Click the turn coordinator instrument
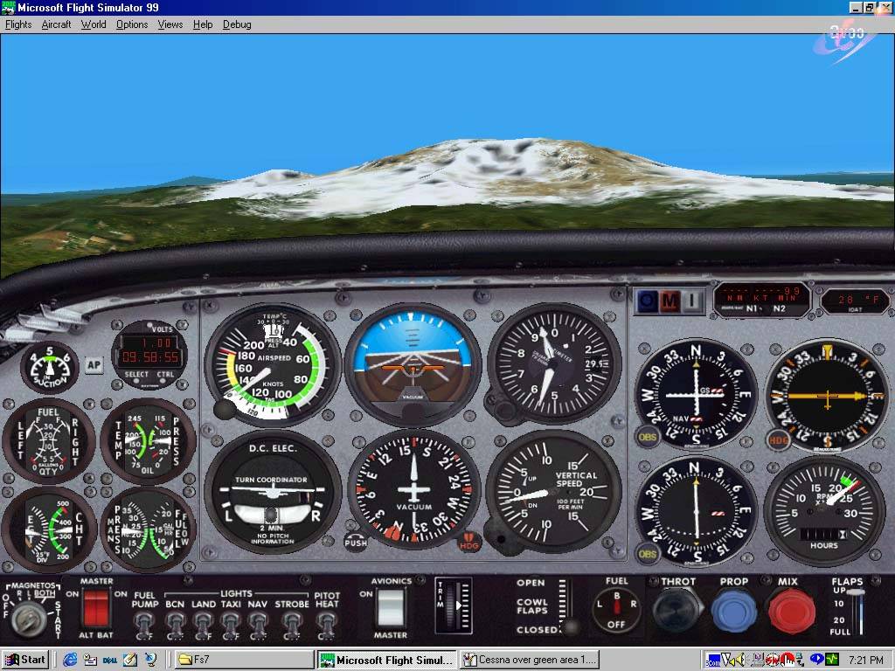The width and height of the screenshot is (895, 671). [273, 492]
